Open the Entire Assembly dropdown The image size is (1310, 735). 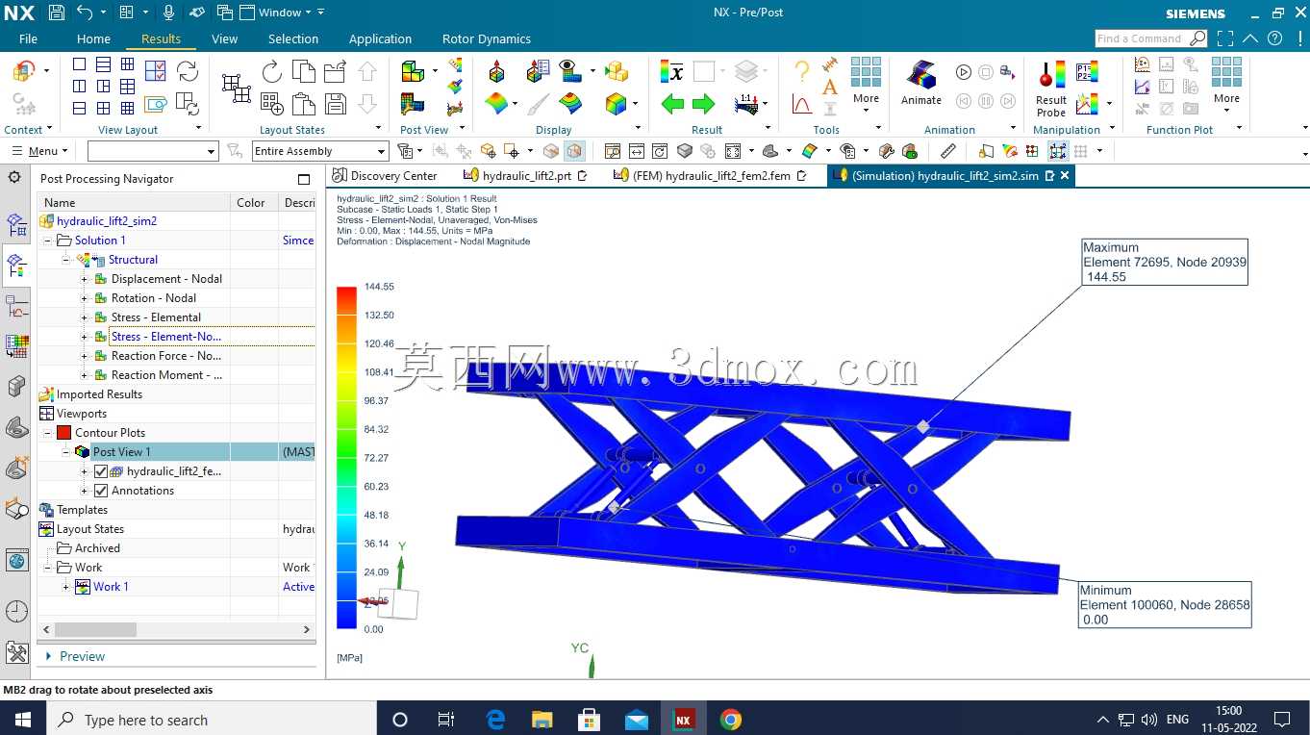[320, 151]
